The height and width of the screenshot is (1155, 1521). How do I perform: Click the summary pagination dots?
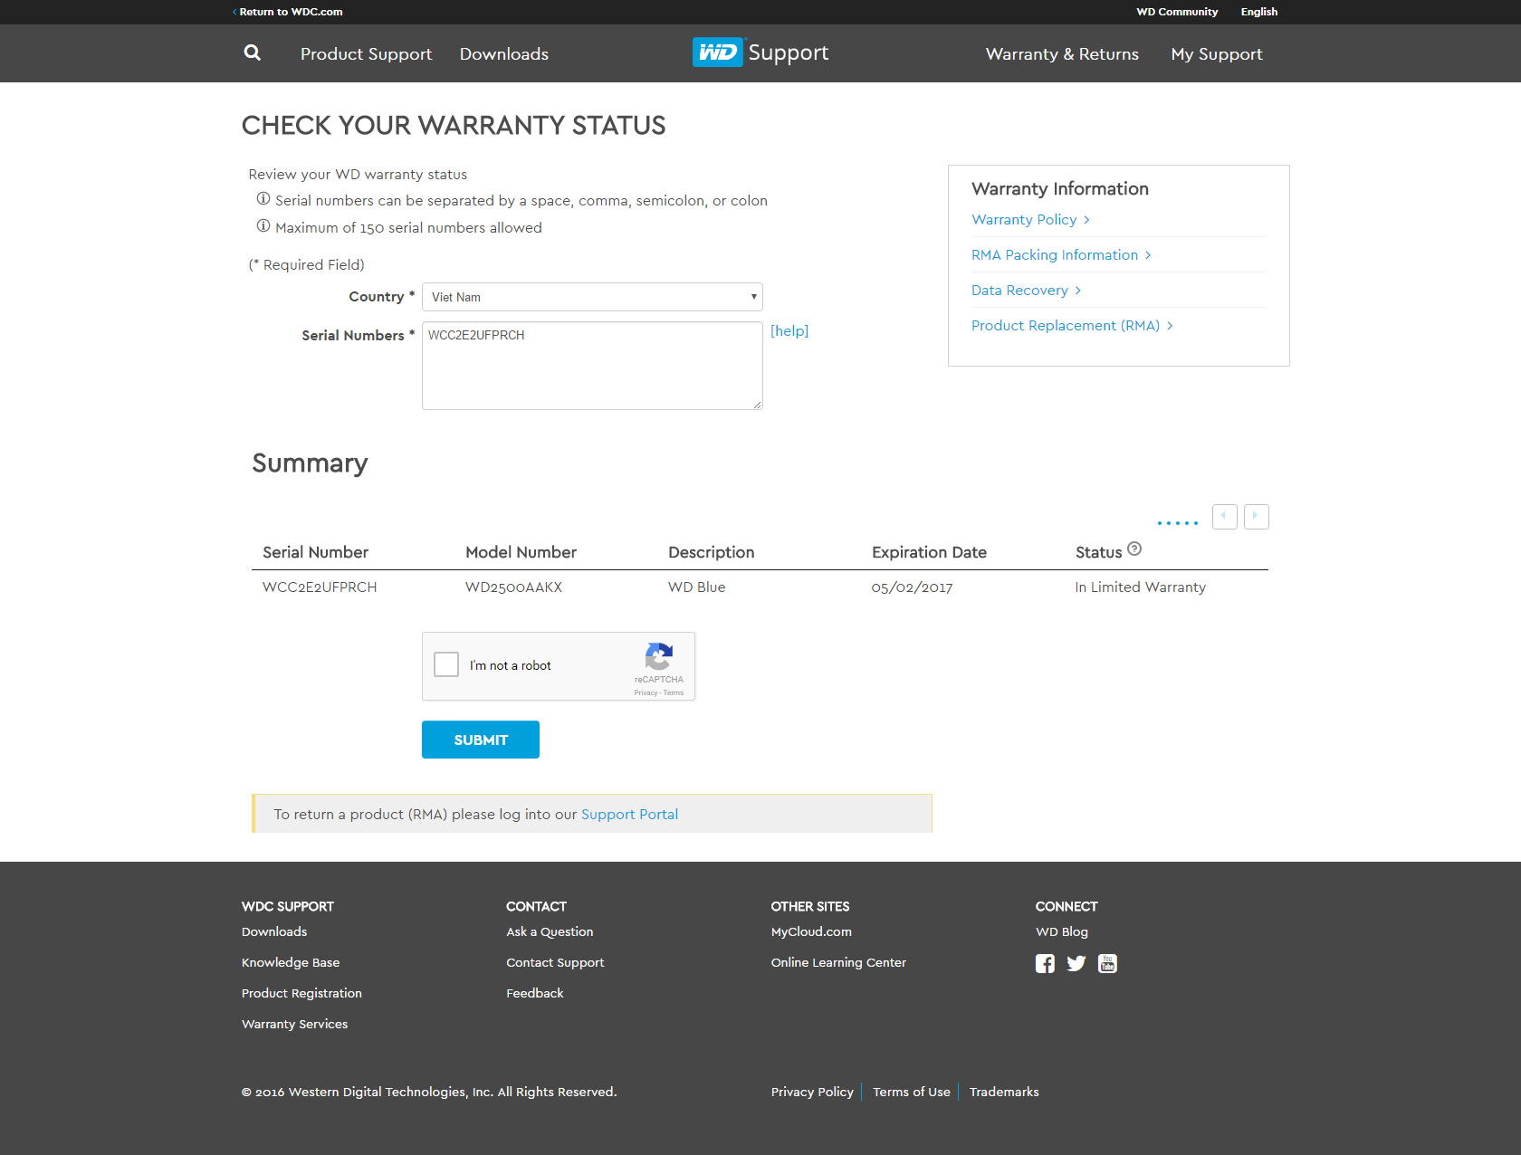click(1178, 523)
